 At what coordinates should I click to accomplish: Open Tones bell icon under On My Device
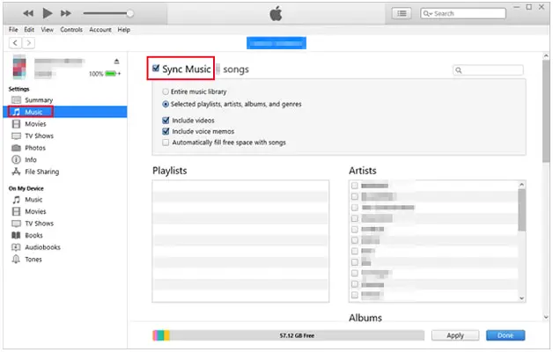click(16, 259)
